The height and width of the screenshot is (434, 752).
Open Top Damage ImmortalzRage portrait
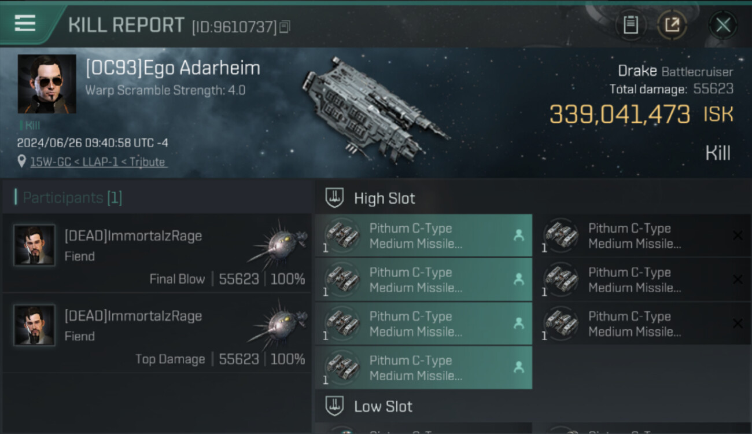pyautogui.click(x=35, y=325)
